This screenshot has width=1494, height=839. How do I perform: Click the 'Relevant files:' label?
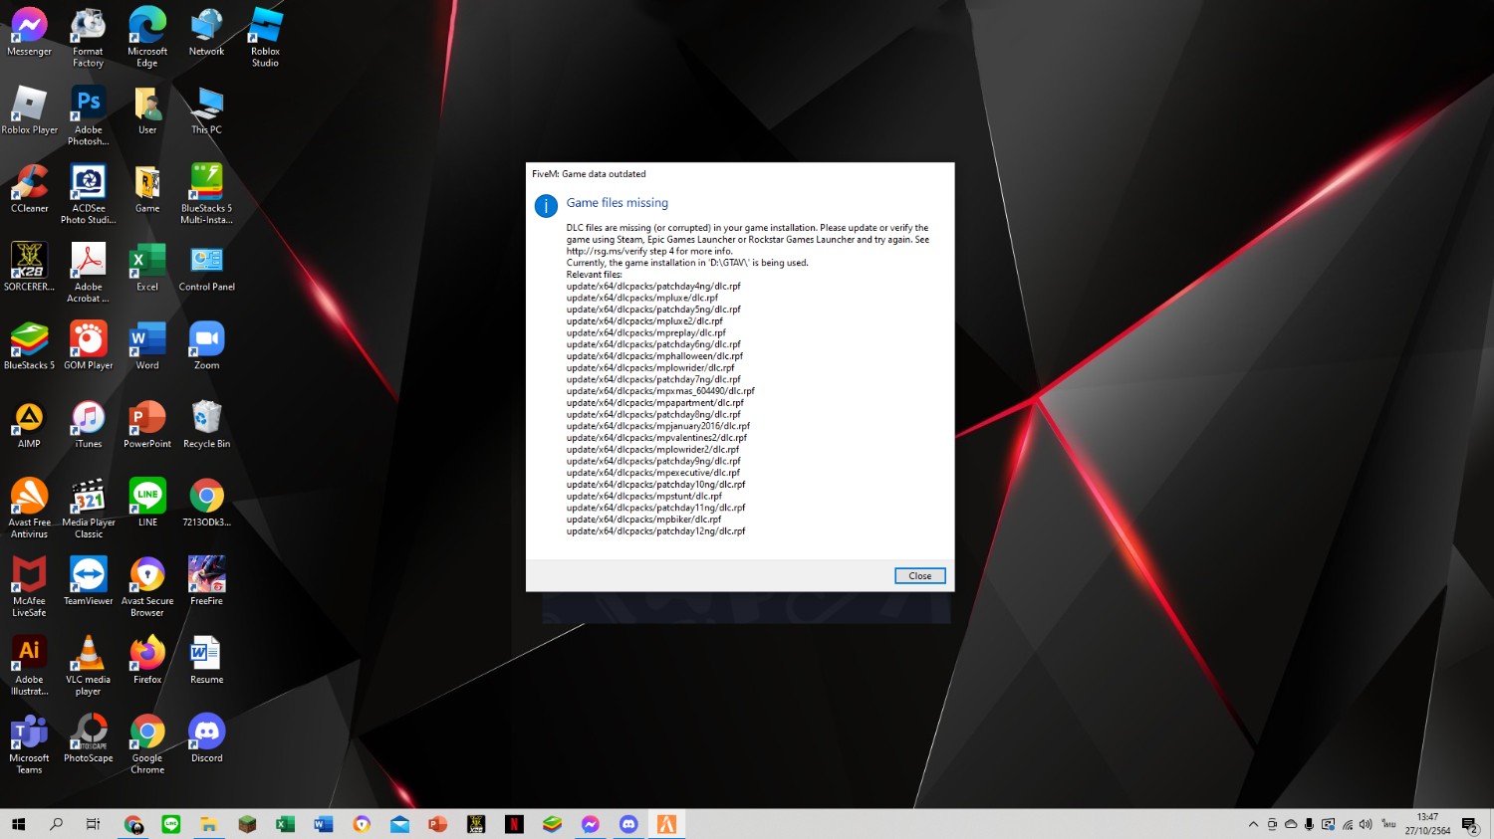595,275
